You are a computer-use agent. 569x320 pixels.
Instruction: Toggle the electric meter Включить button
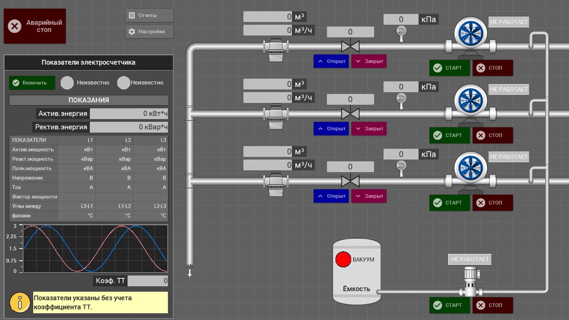click(32, 82)
